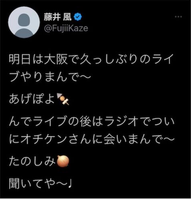Click the line んでライブの後はラジオでつい
Image resolution: width=191 pixels, height=200 pixels.
pyautogui.click(x=92, y=122)
